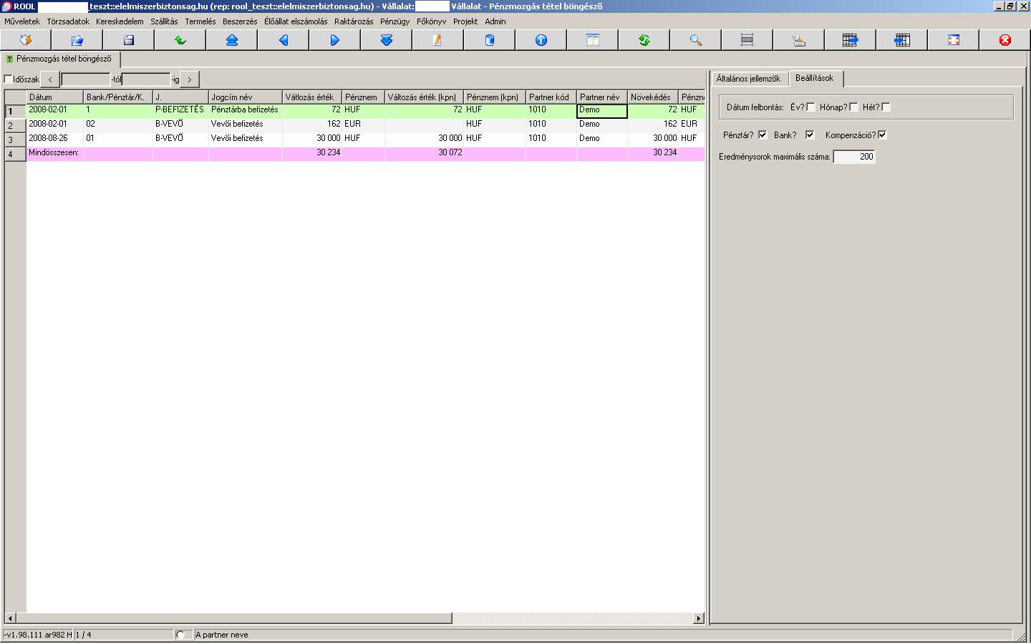Screen dimensions: 1031x644
Task: Click the 'P-BEFIZETÉS' cell in row 1
Action: click(180, 110)
